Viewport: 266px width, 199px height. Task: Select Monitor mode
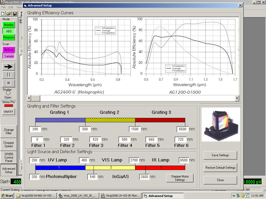[x=9, y=25]
